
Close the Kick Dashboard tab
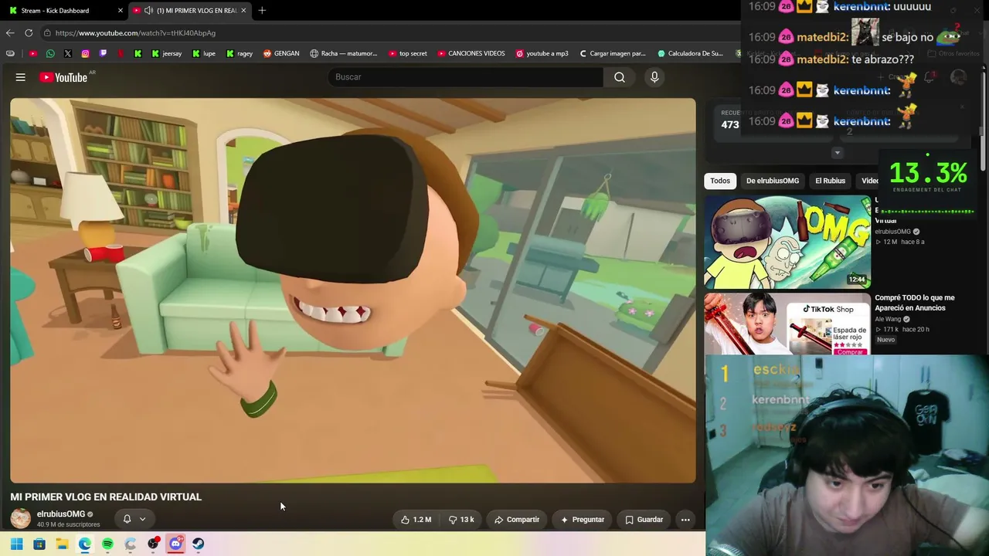coord(120,11)
